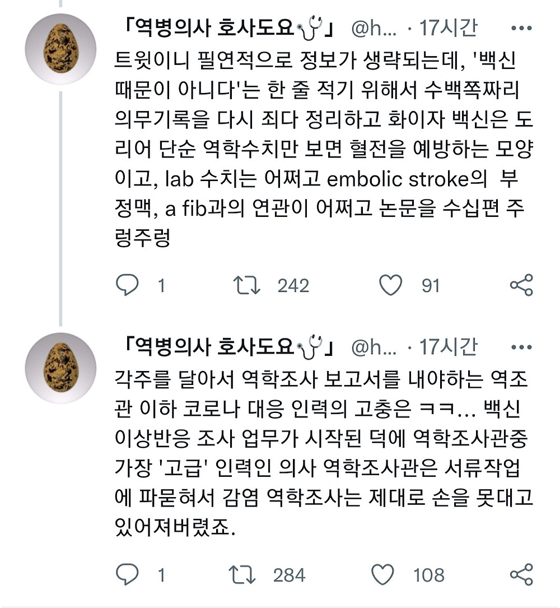
Task: Reply to the second tweet
Action: 127,574
